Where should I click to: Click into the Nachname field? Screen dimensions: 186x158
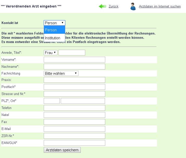point(74,67)
